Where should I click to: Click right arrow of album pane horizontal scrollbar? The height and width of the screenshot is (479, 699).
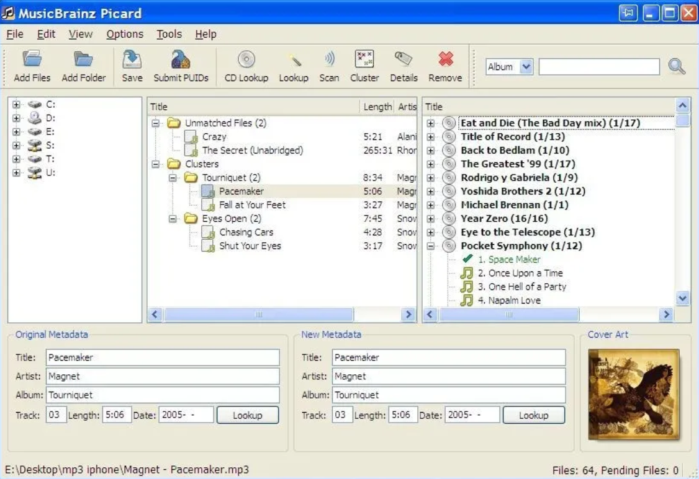click(666, 314)
